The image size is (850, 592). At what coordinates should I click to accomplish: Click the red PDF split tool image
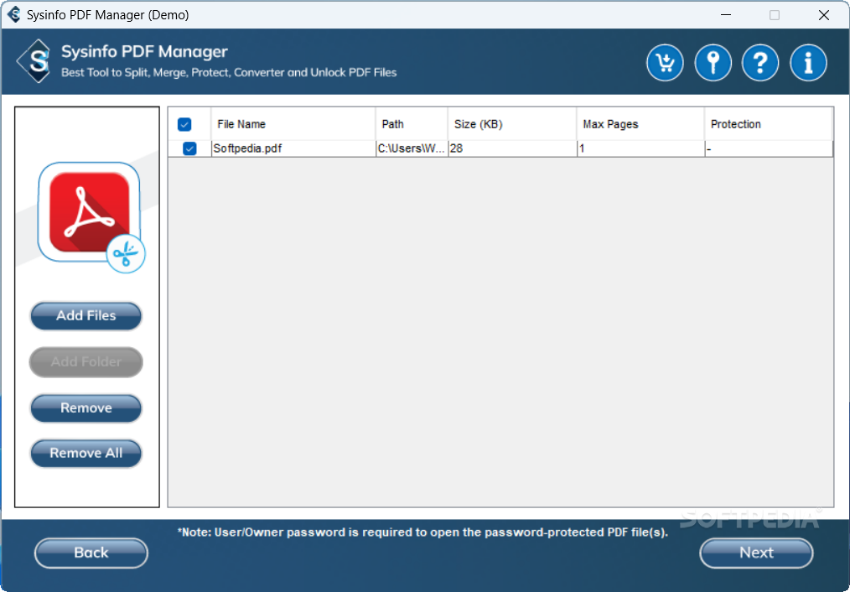pyautogui.click(x=91, y=216)
